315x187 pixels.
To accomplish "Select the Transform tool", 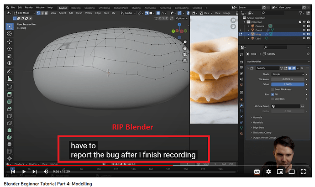I will click(10, 63).
